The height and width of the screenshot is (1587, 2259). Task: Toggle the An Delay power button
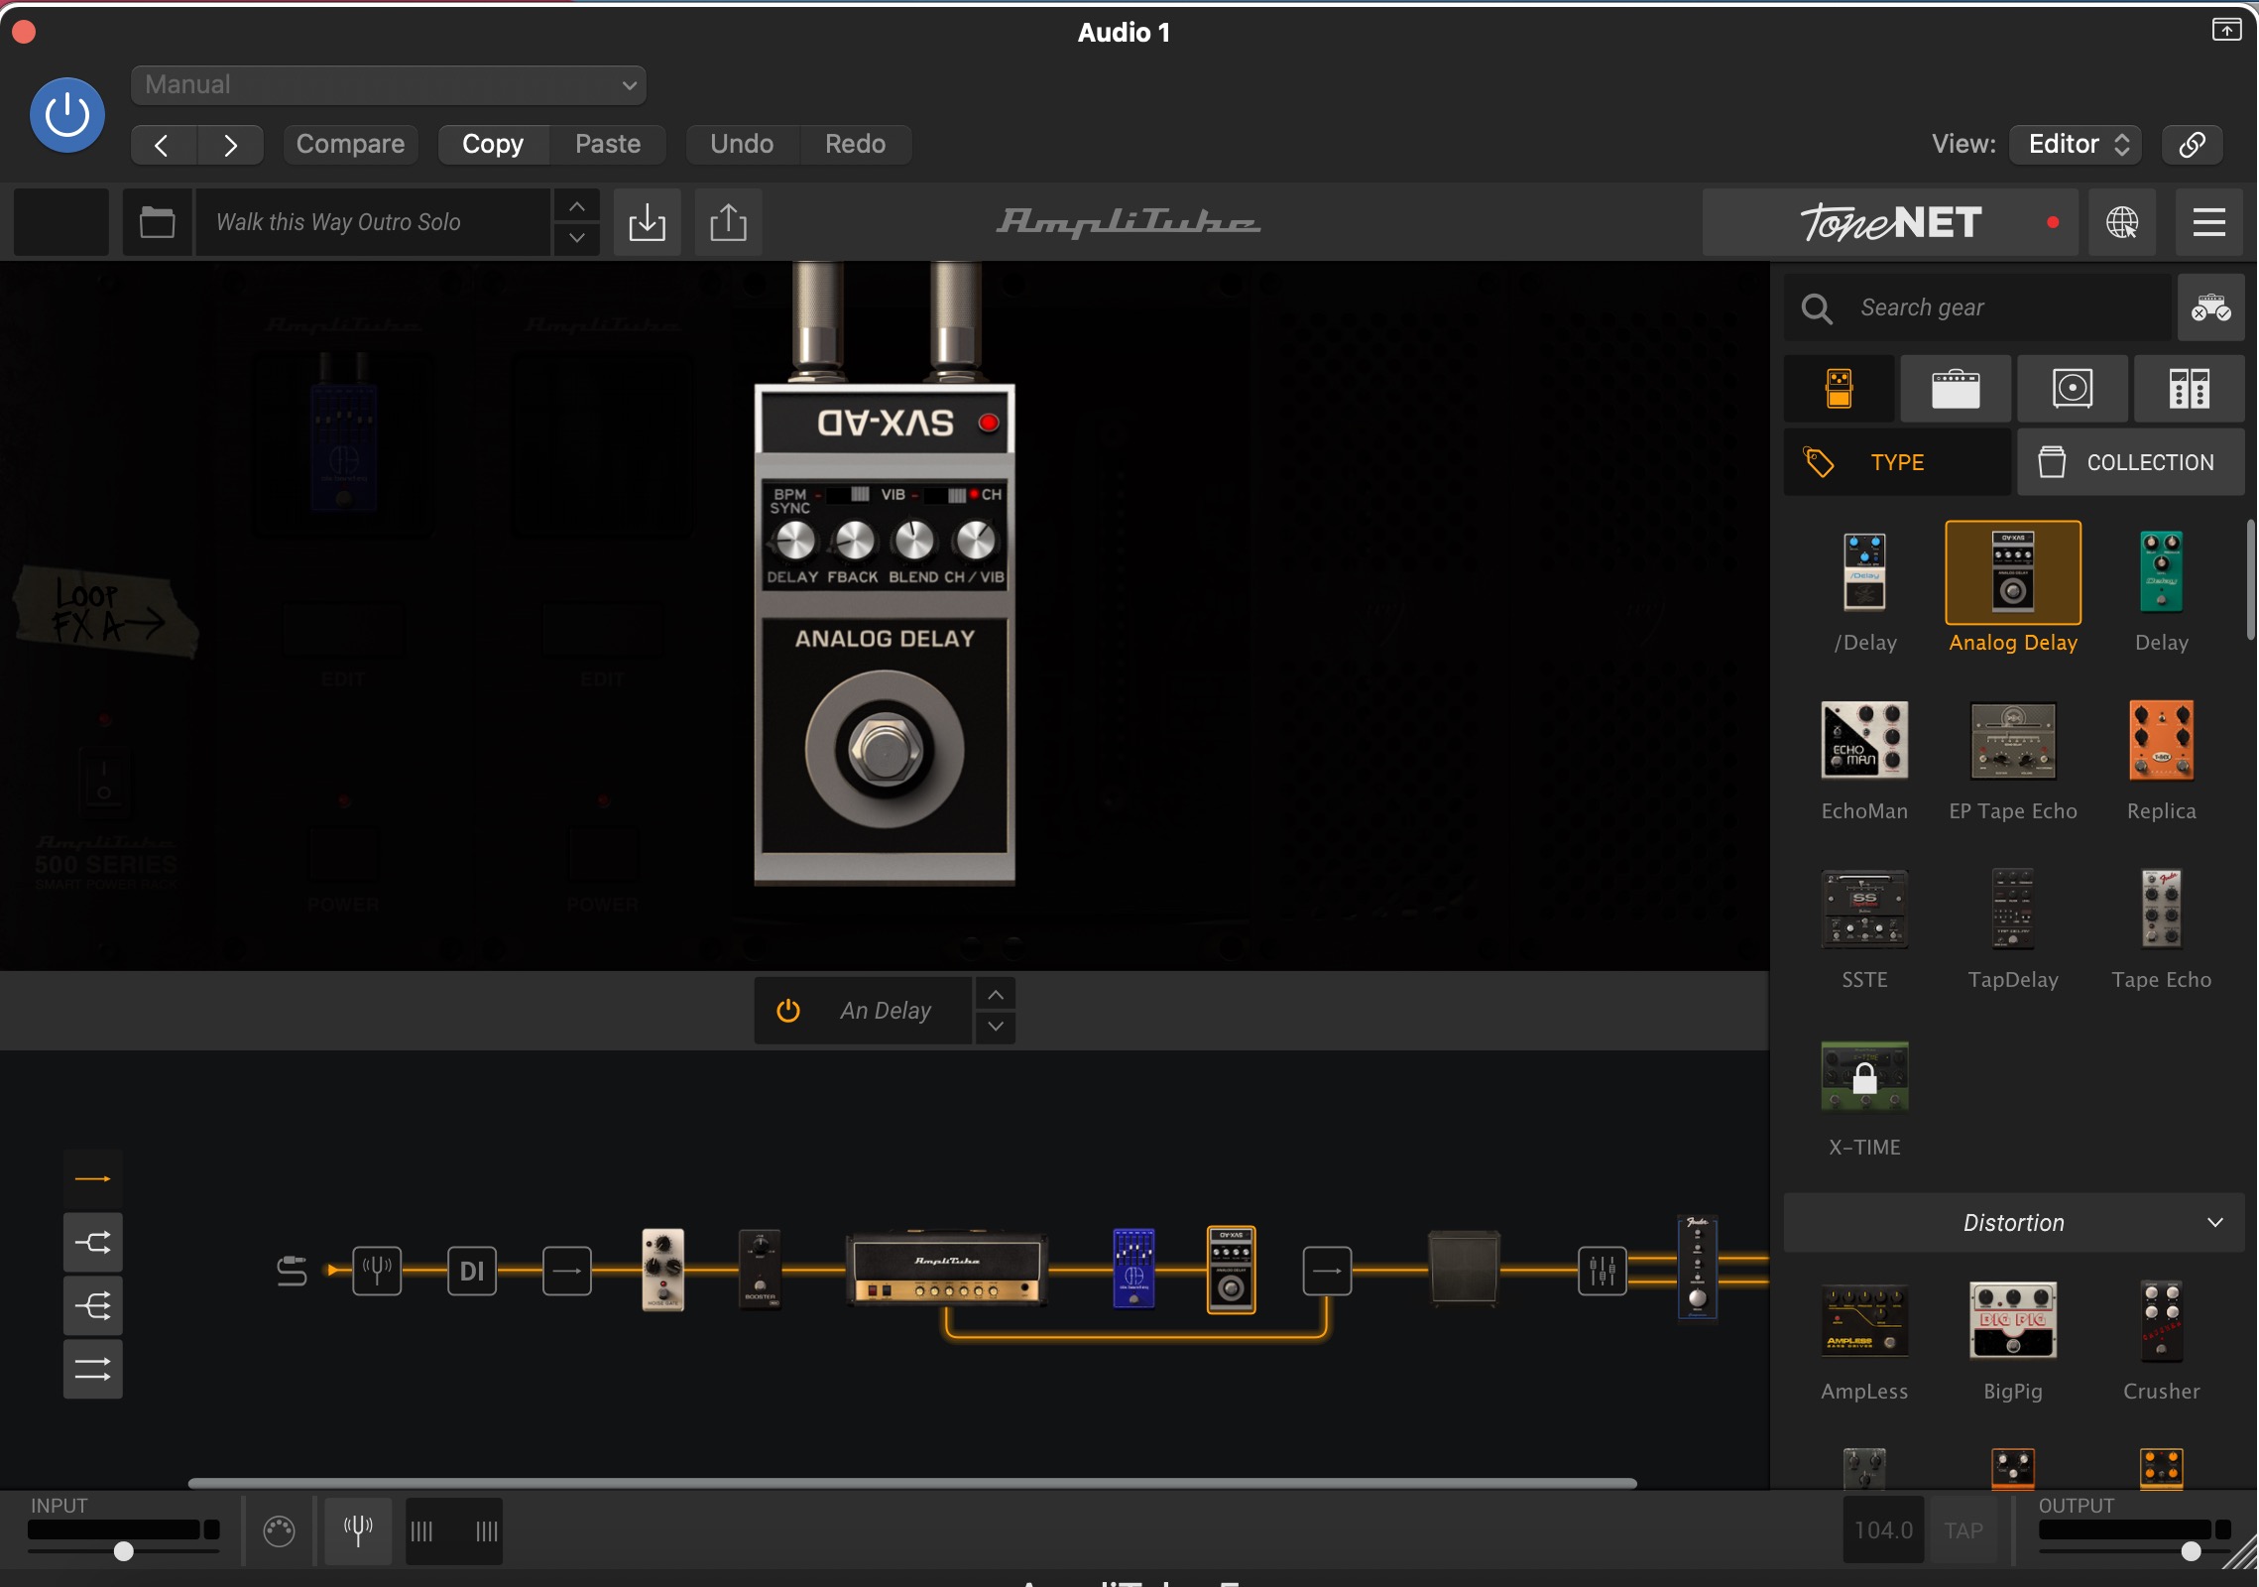tap(788, 1011)
